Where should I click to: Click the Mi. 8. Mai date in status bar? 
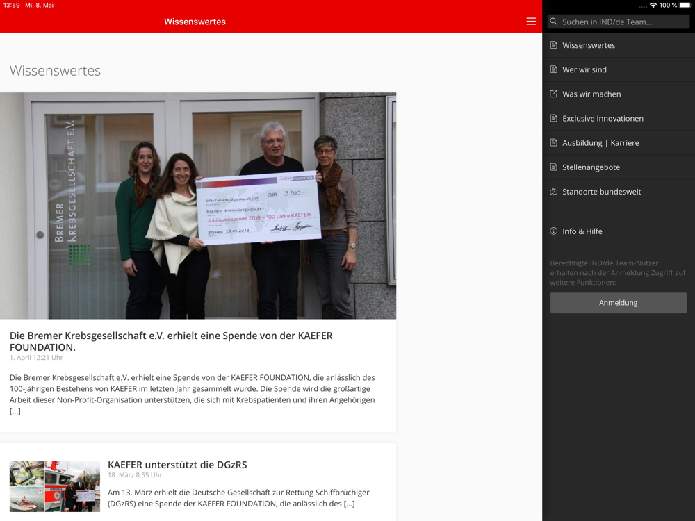(x=40, y=6)
